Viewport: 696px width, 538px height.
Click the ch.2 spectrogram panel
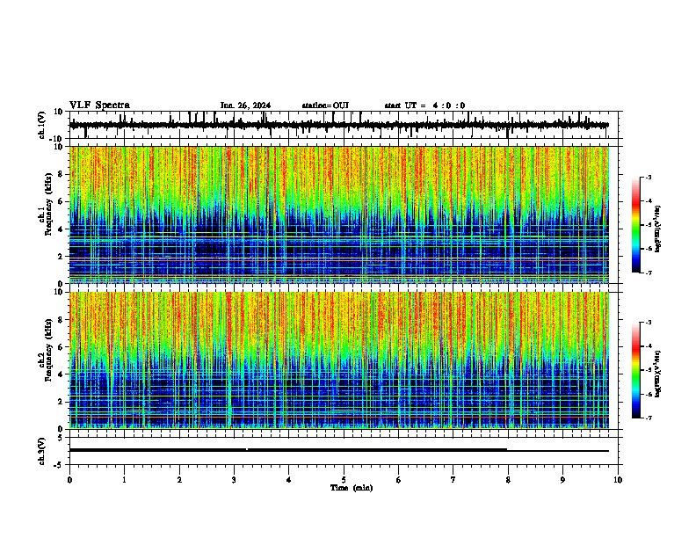coord(339,360)
